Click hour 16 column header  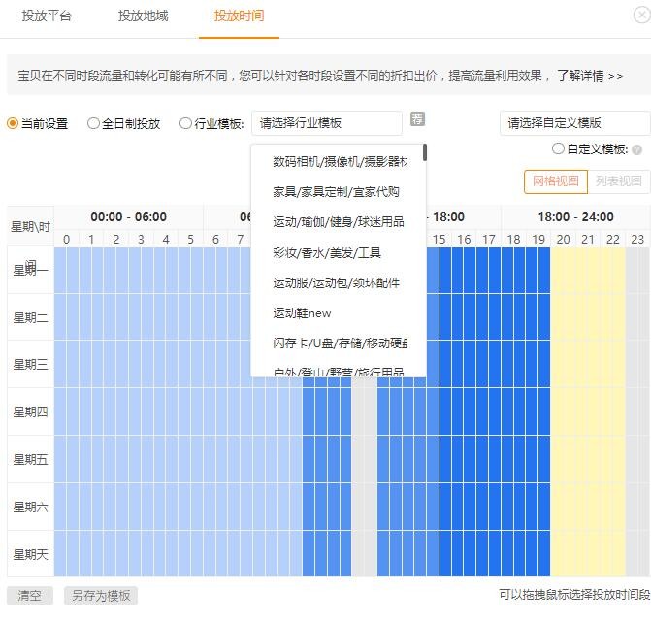click(x=464, y=239)
